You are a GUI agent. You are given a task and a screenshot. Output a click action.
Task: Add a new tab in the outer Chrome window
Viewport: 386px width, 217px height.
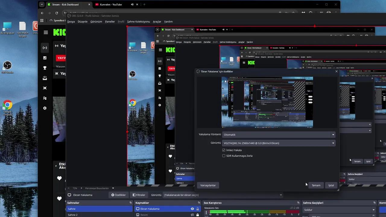pos(144,5)
